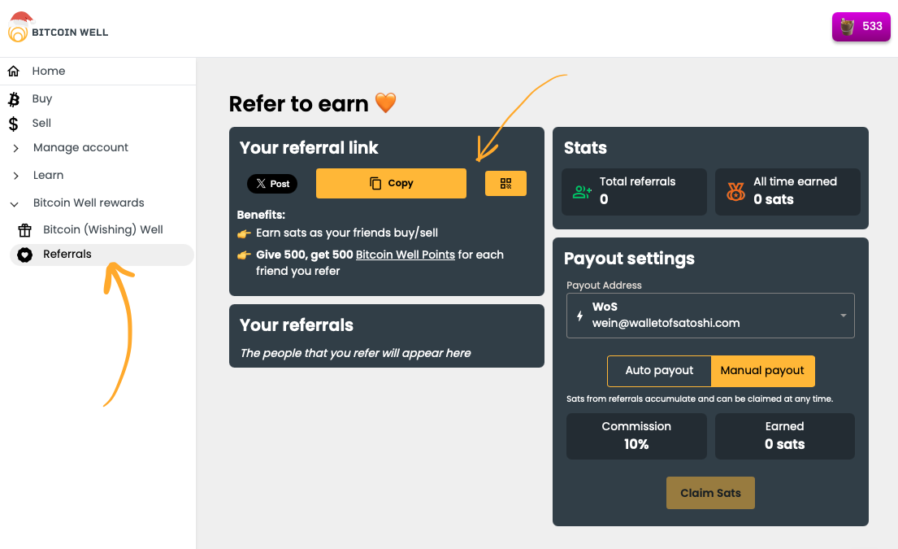898x549 pixels.
Task: Click the Wishing Well gift icon
Action: (24, 230)
